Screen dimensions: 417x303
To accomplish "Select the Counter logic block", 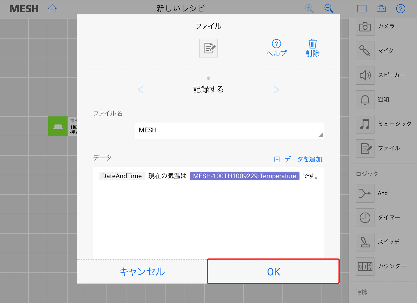I will coord(365,266).
